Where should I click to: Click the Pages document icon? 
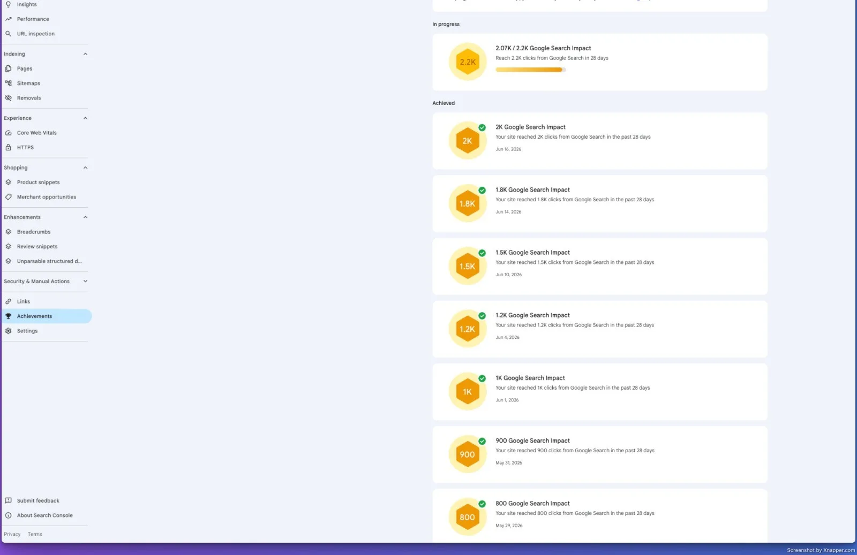tap(8, 69)
